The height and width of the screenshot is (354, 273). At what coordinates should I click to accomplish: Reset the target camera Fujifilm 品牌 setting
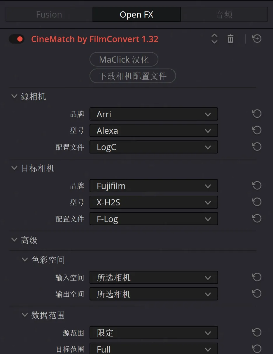[x=257, y=185]
